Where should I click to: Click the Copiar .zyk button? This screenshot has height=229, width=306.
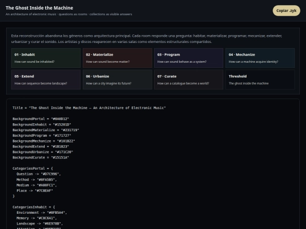pos(286,11)
